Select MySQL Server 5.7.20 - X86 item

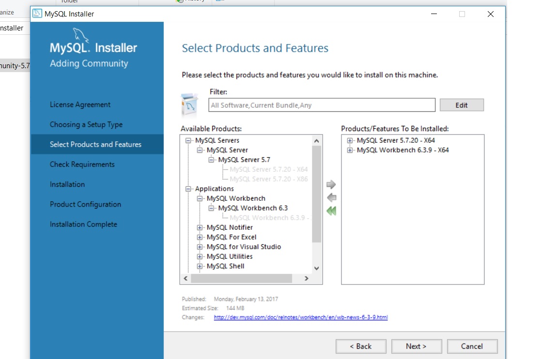coord(269,179)
